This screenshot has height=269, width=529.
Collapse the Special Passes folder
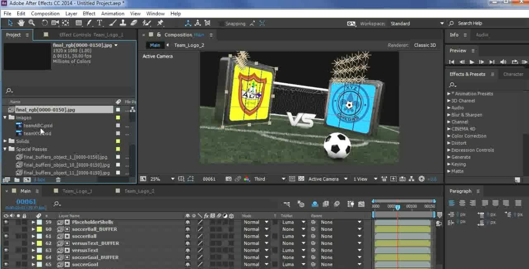pyautogui.click(x=5, y=149)
